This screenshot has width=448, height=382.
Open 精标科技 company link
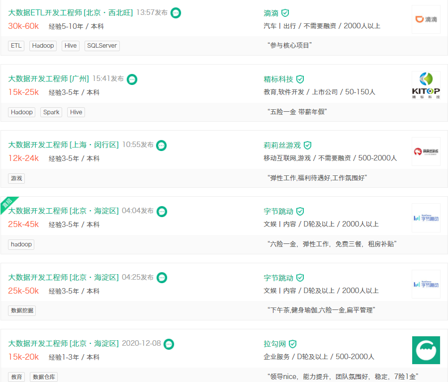point(278,79)
